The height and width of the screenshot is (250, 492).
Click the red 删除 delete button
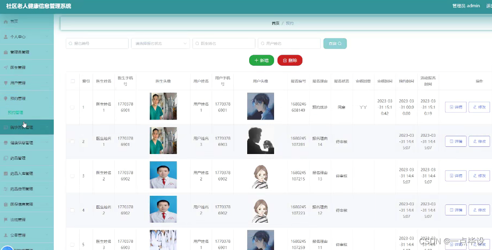pyautogui.click(x=289, y=60)
